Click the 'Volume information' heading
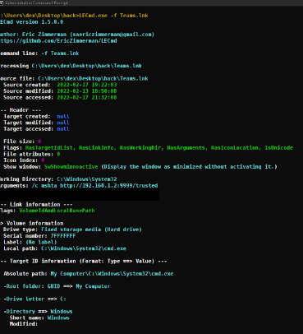 click(34, 223)
